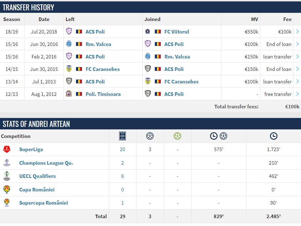Click the green assists ball icon header
301x226 pixels.
(x=177, y=136)
